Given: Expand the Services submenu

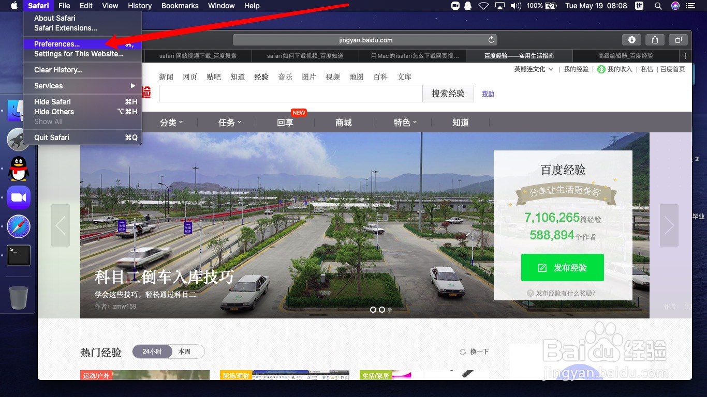Looking at the screenshot, I should click(x=83, y=86).
